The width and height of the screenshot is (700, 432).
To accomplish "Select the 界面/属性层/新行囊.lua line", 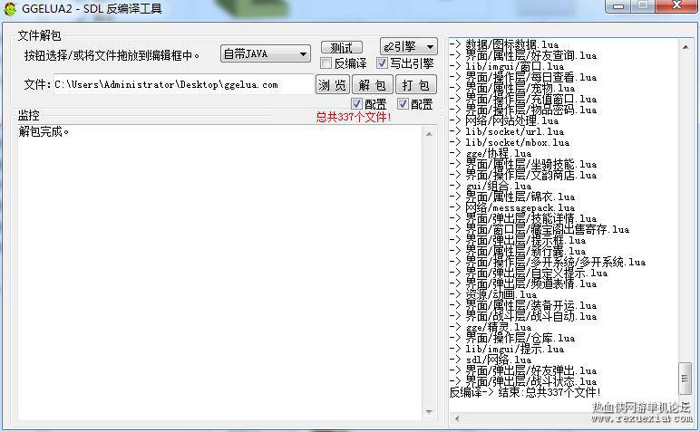I will (x=518, y=251).
